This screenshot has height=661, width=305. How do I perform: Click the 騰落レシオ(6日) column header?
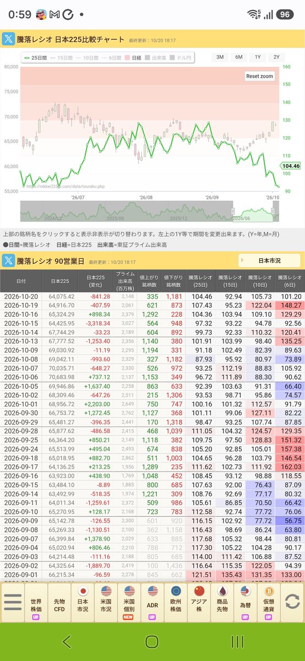[x=290, y=281]
